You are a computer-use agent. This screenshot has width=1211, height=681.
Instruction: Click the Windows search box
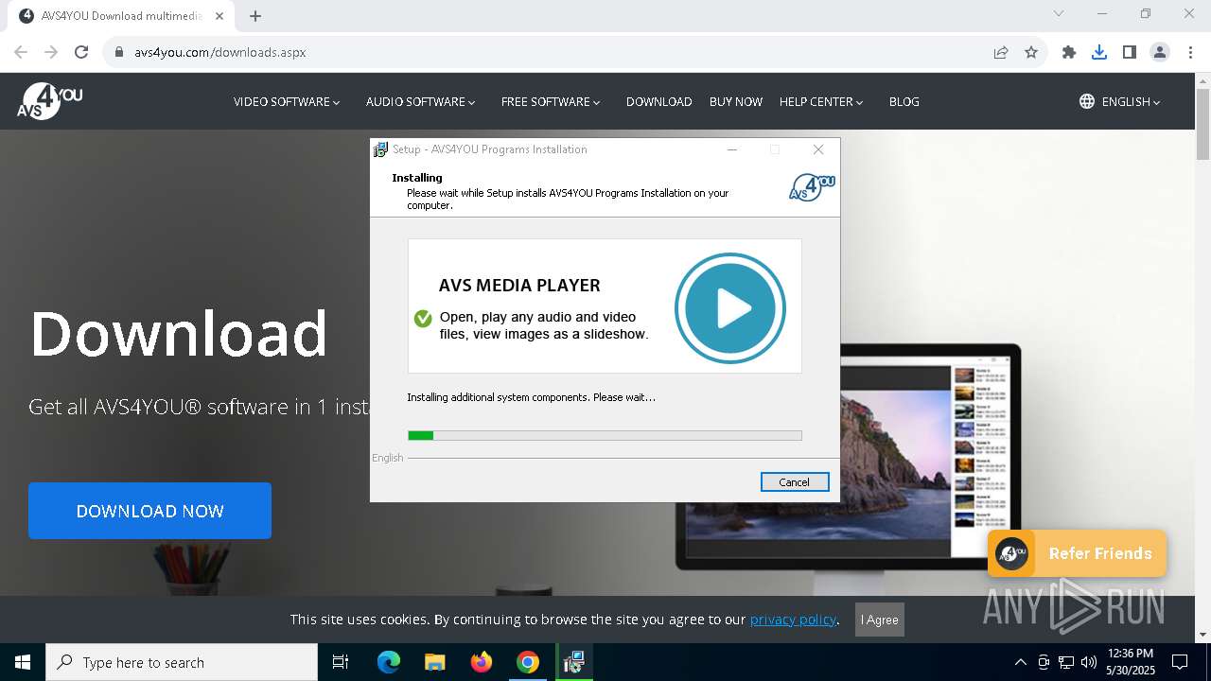click(x=182, y=662)
